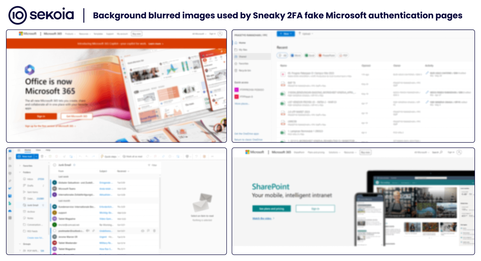481x261 pixels.
Task: Click the Outlook mail icon in the sidebar
Action: tap(10, 151)
